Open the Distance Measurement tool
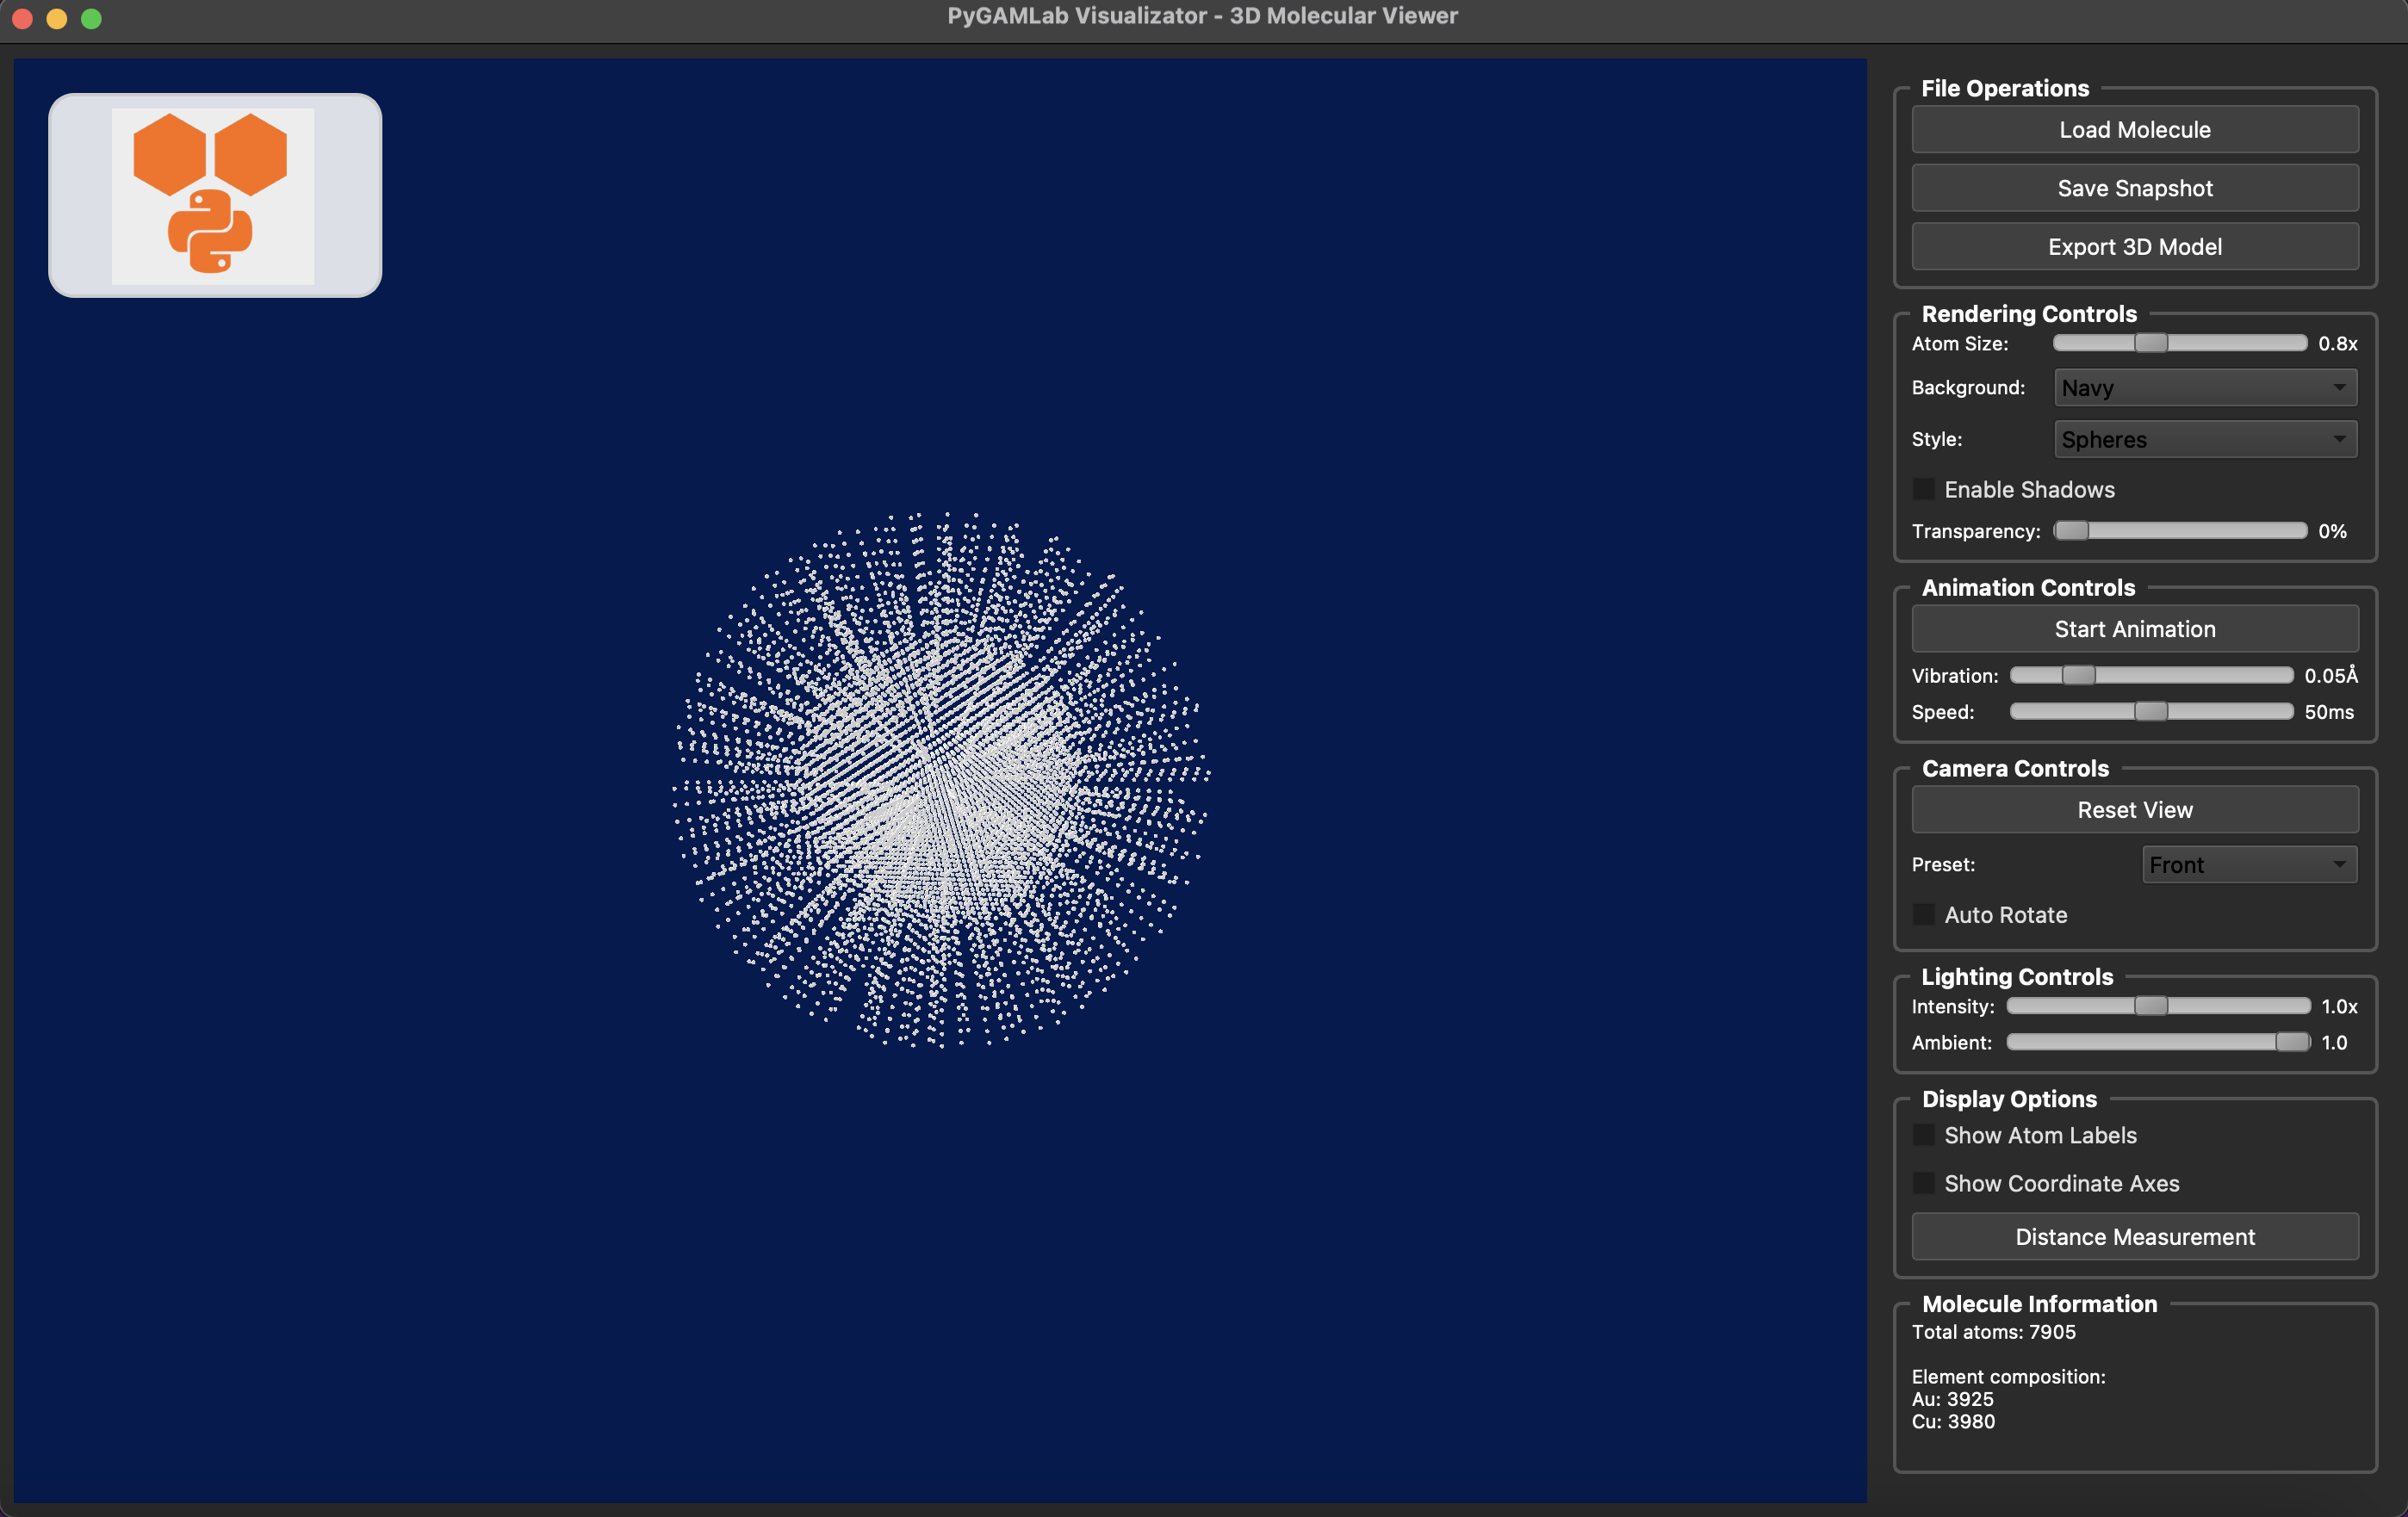This screenshot has height=1517, width=2408. [2134, 1236]
